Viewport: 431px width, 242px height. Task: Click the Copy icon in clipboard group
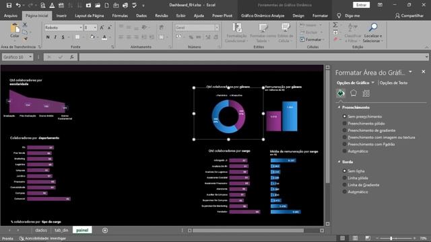click(25, 32)
